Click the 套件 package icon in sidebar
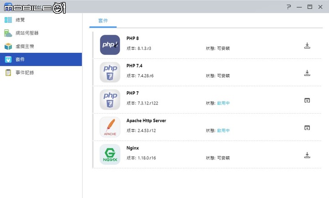Image resolution: width=329 pixels, height=198 pixels. (8, 59)
